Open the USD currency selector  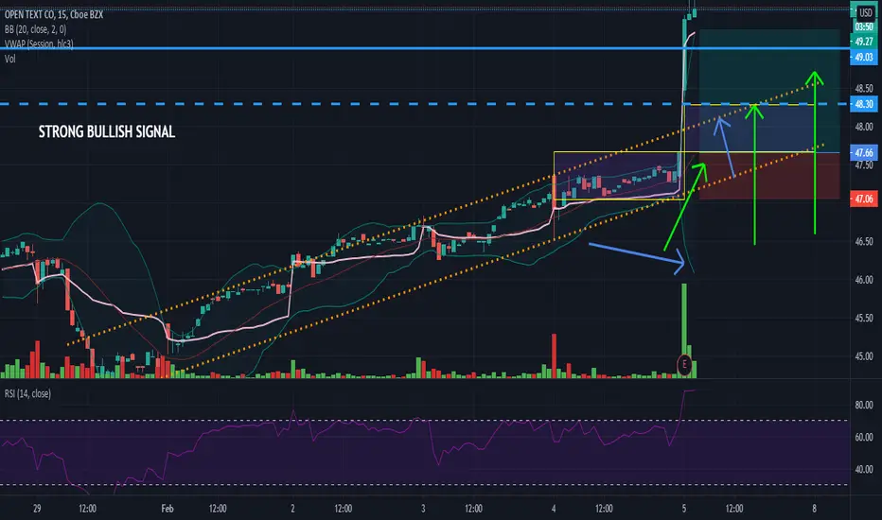tap(865, 11)
